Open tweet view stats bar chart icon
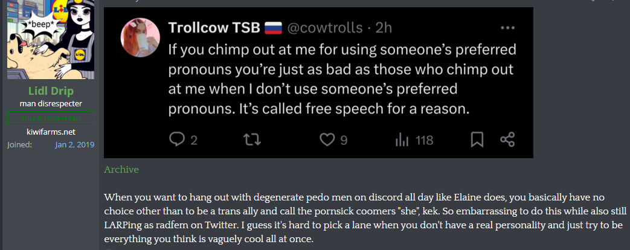Image resolution: width=630 pixels, height=250 pixels. [402, 140]
